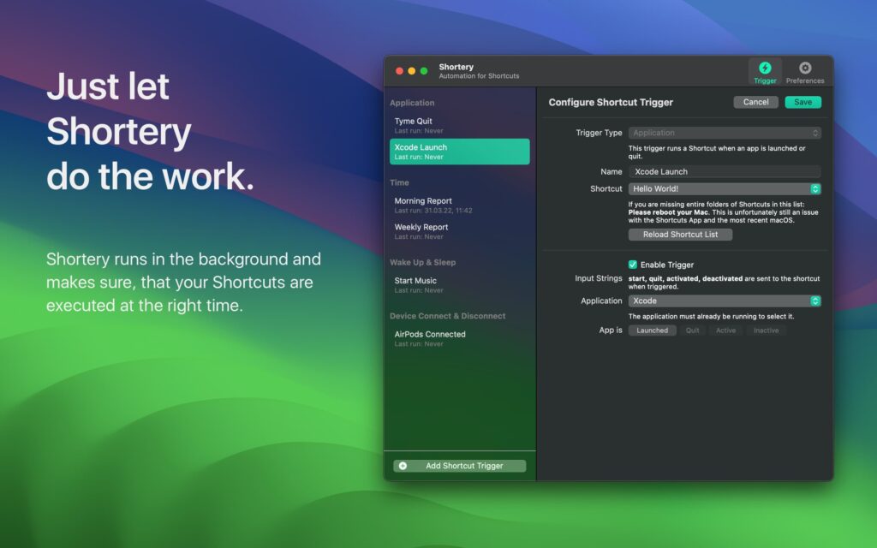The width and height of the screenshot is (877, 548).
Task: Click Reload Shortcut List
Action: (680, 234)
